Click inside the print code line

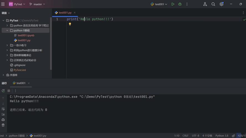[x=90, y=19]
